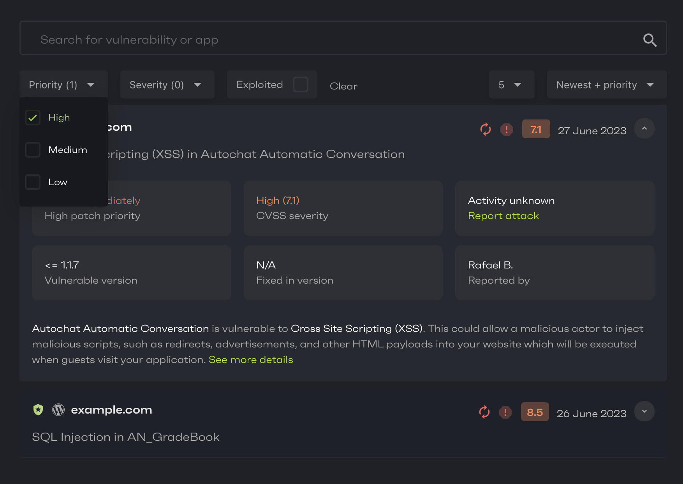This screenshot has width=683, height=484.
Task: Enable the Exploited filter checkbox
Action: pos(300,84)
